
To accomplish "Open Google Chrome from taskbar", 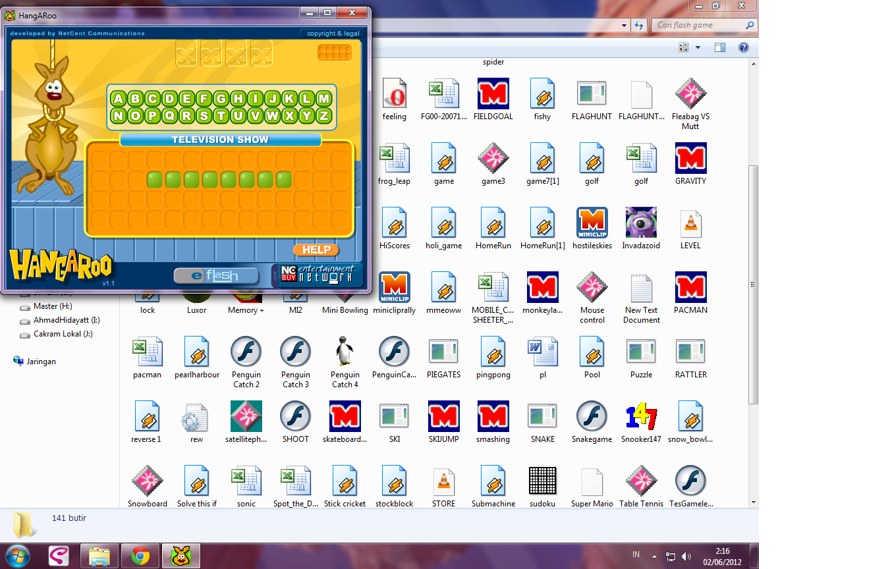I will click(140, 556).
